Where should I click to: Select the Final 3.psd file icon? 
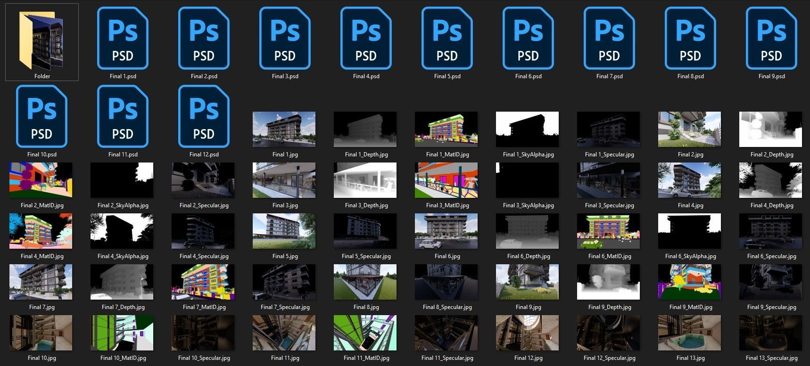[x=285, y=38]
